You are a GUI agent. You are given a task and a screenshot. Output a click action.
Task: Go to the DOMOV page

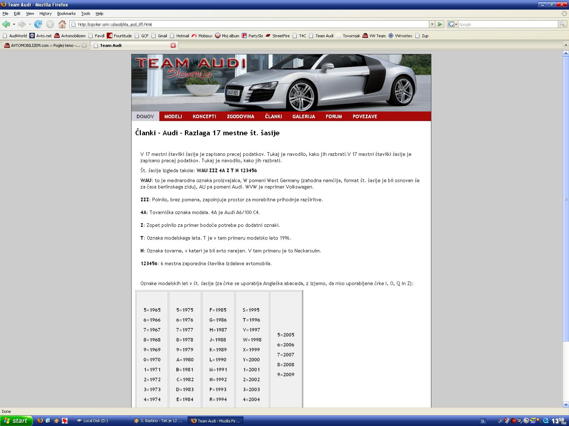tap(145, 116)
